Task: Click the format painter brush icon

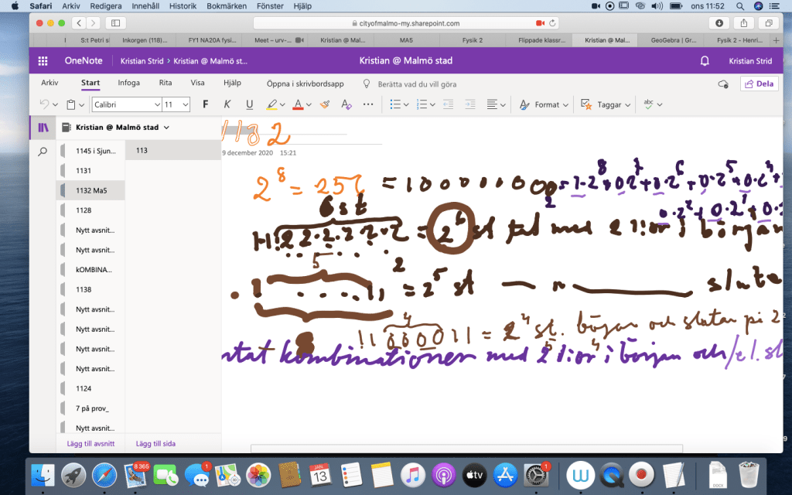Action: pos(325,104)
